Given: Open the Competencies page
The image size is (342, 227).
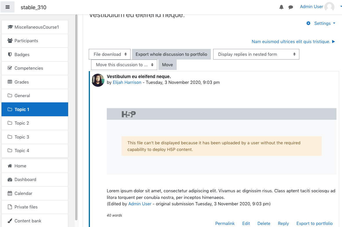Looking at the screenshot, I should coord(35,68).
